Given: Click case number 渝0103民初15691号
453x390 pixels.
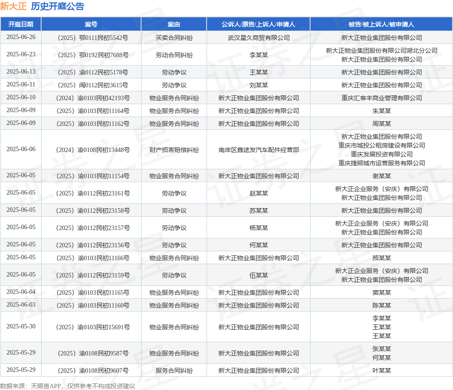Looking at the screenshot, I should click(93, 327).
